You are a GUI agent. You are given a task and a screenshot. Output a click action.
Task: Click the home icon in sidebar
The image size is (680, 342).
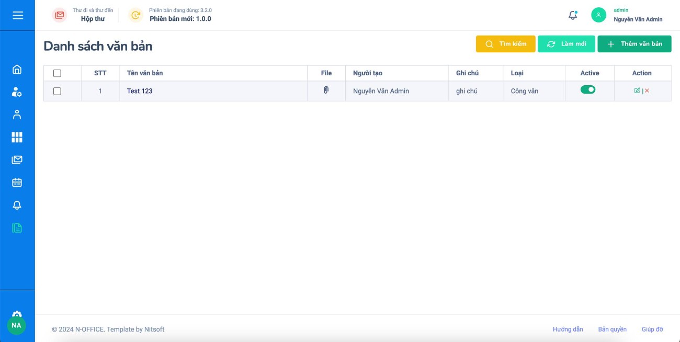(17, 70)
